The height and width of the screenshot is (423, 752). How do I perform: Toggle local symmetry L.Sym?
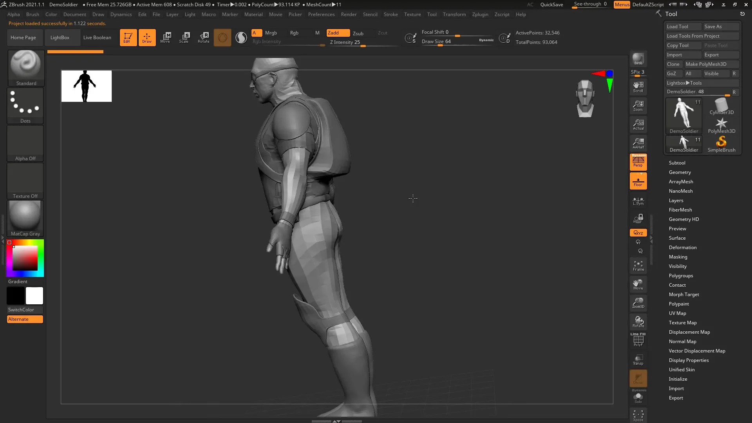tap(638, 201)
